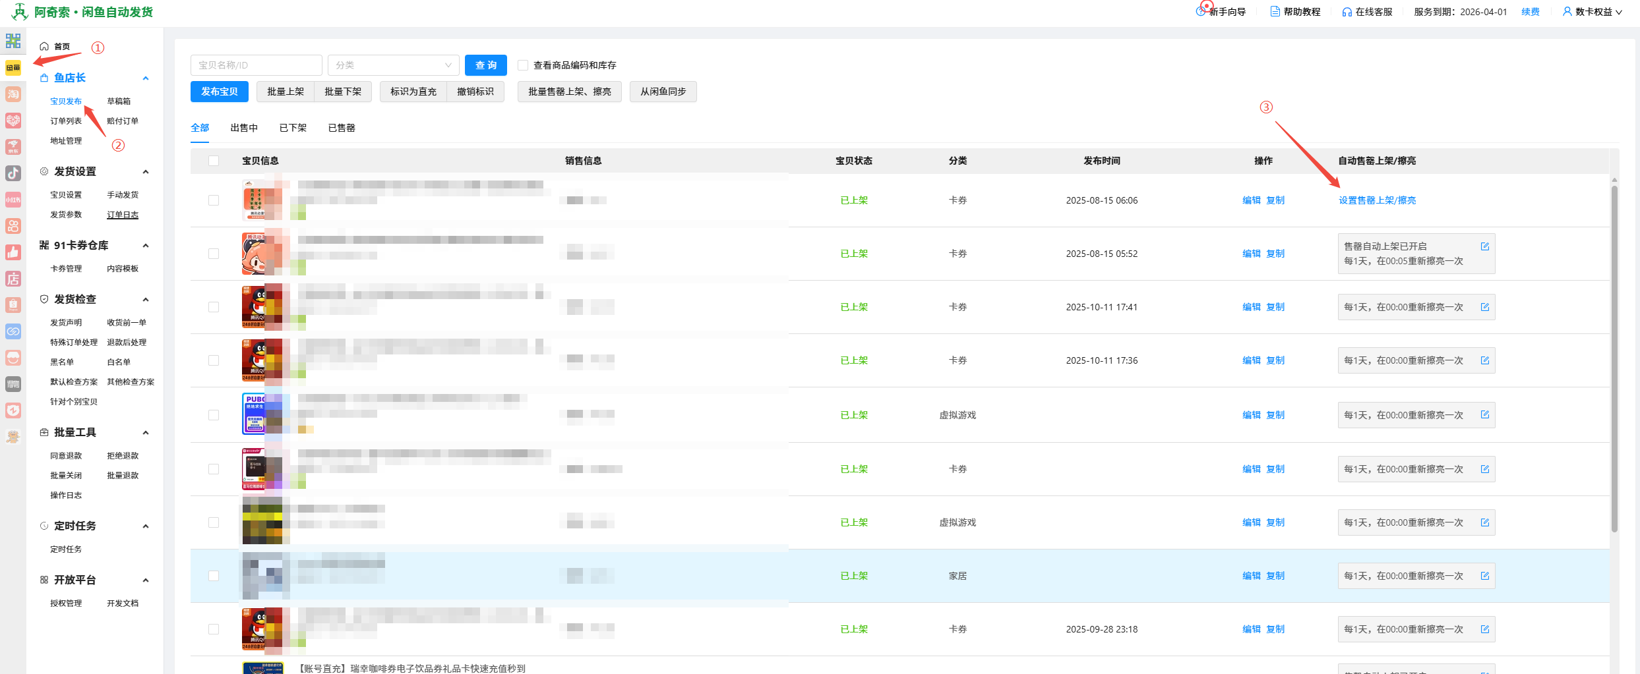This screenshot has width=1640, height=674.
Task: Open the Shopee platform icon in sidebar
Action: [x=13, y=305]
